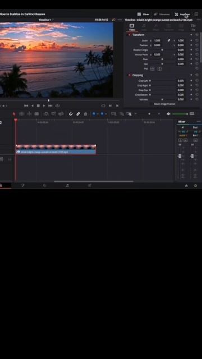Click the Replace Clip toolbar icon

click(x=61, y=114)
